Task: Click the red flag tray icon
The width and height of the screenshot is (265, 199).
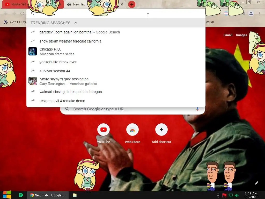Action: point(224,195)
